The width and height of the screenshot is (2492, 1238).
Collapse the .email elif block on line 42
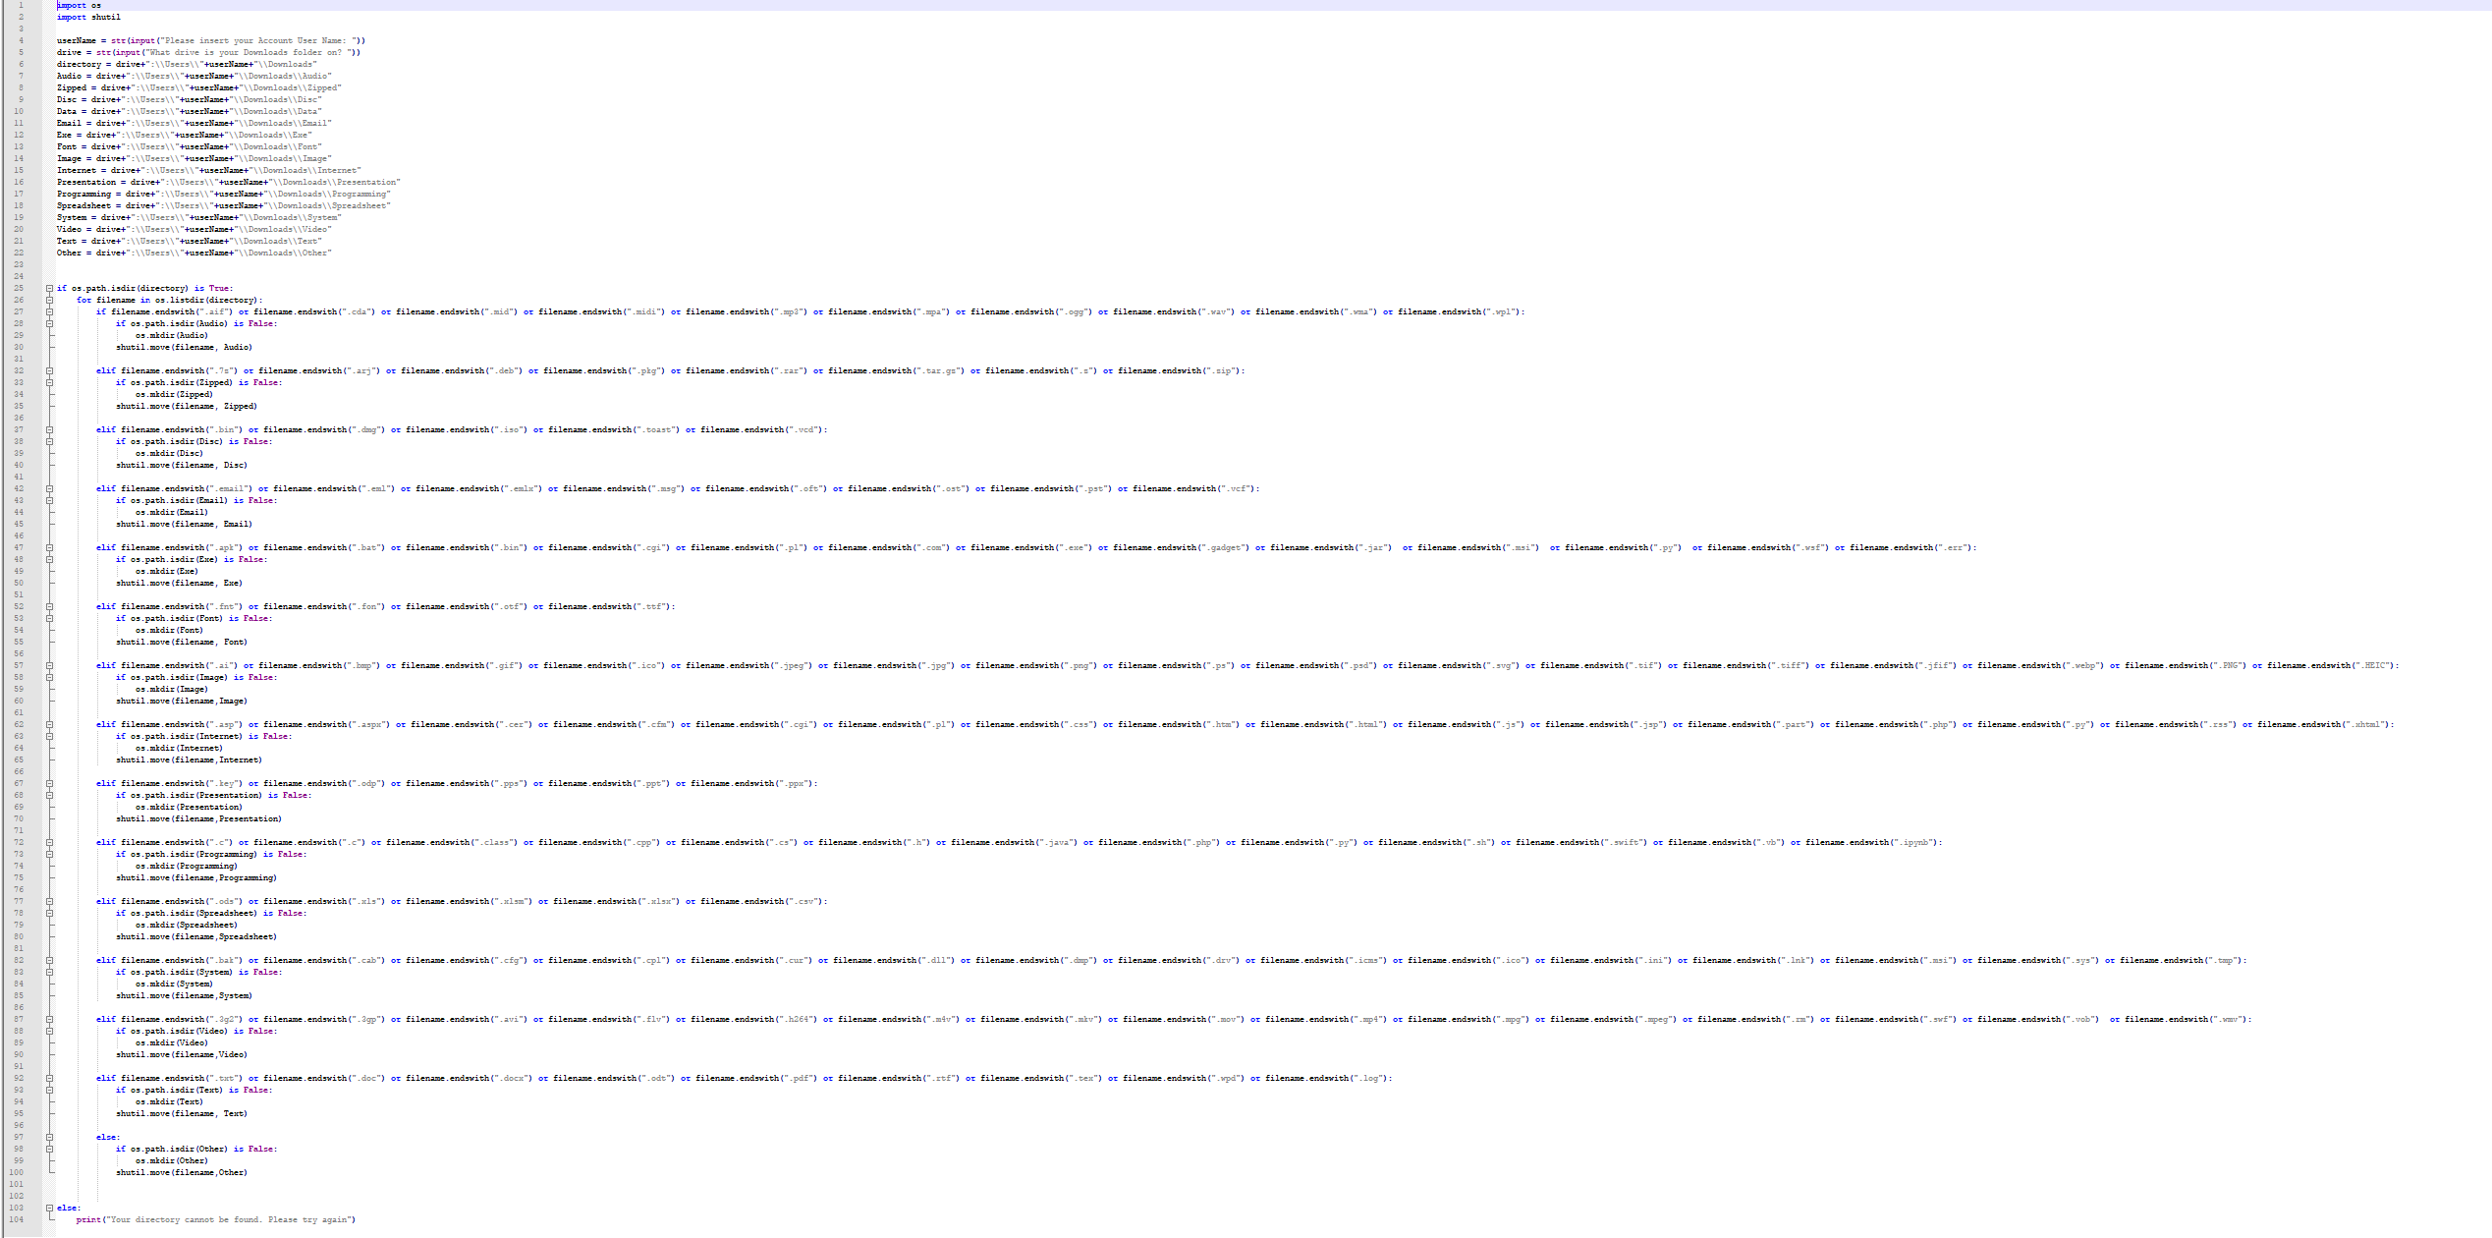49,488
